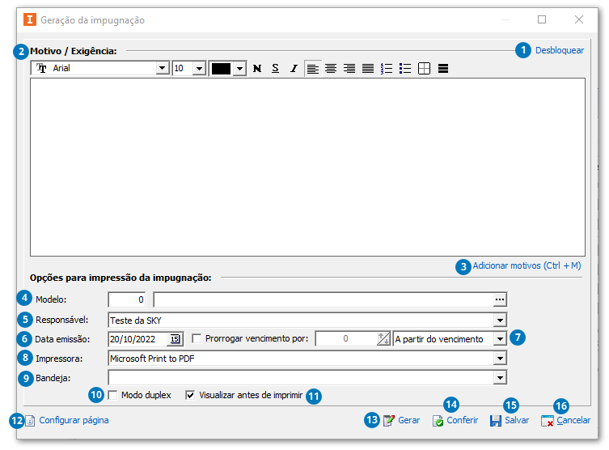The image size is (609, 450).
Task: Click the Prorrogar vencimento days number field
Action: pos(345,339)
